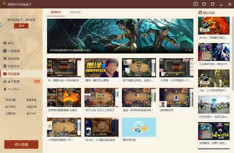This screenshot has height=153, width=234.
Task: Open 首页 in the sidebar
Action: (x=21, y=43)
